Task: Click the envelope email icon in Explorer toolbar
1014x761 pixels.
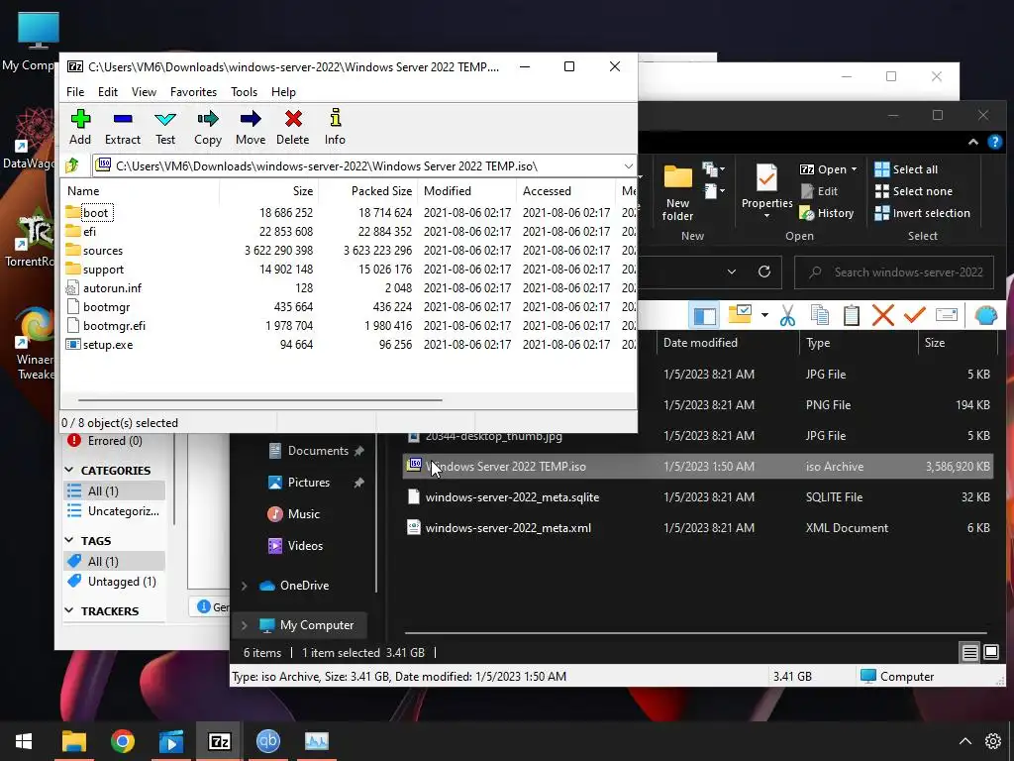Action: [x=946, y=315]
